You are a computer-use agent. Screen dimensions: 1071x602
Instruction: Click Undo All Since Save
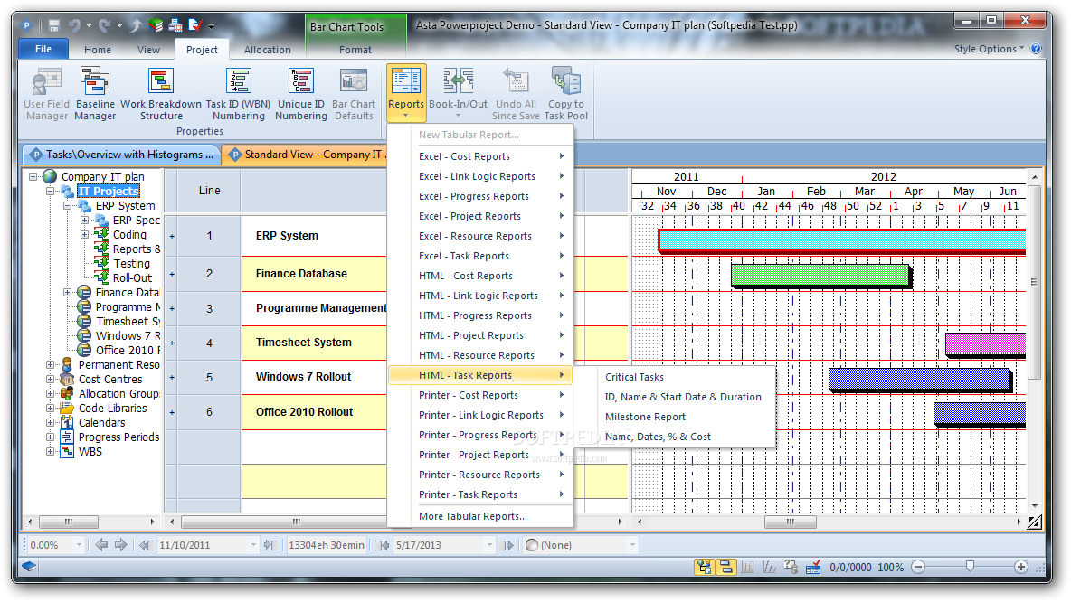516,94
